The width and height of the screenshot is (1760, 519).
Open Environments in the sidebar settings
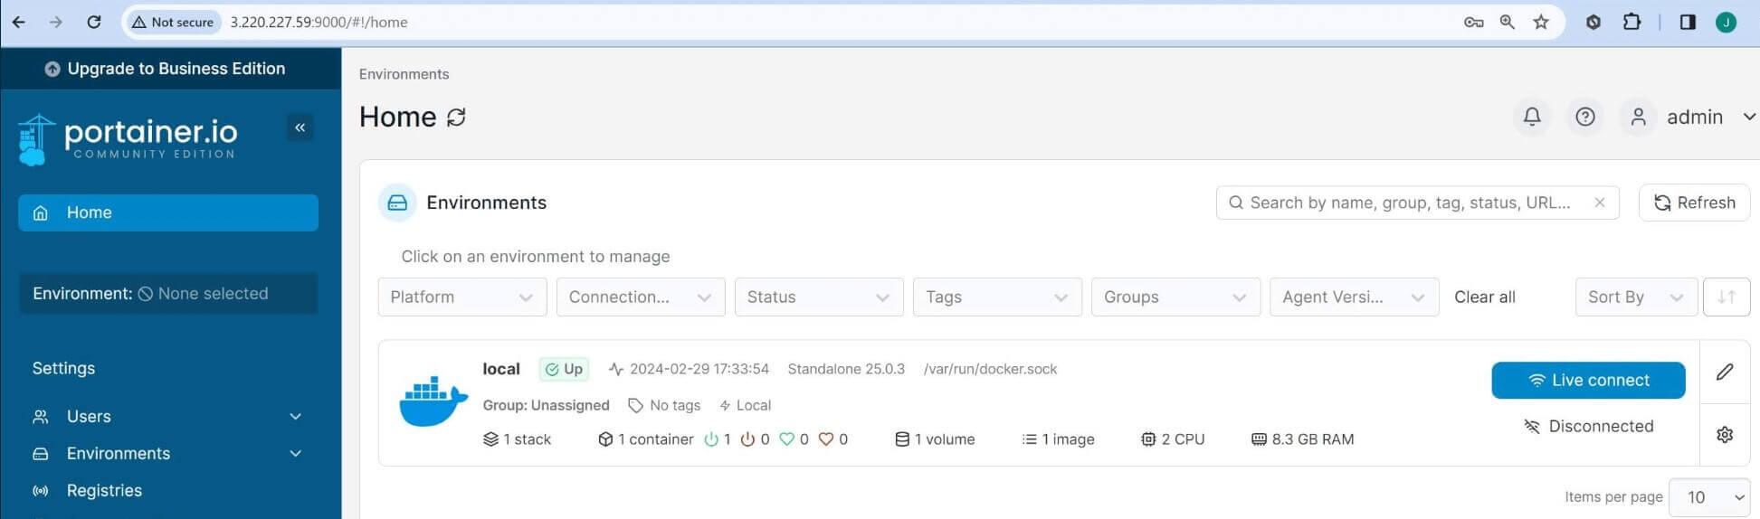[x=118, y=454]
